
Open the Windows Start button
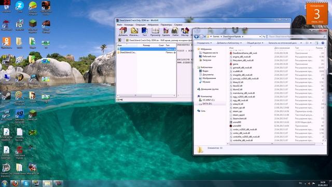click(5, 183)
